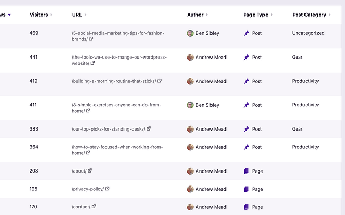Image resolution: width=345 pixels, height=215 pixels.
Task: Click the Productivity category in 419 visitors row
Action: pos(305,81)
